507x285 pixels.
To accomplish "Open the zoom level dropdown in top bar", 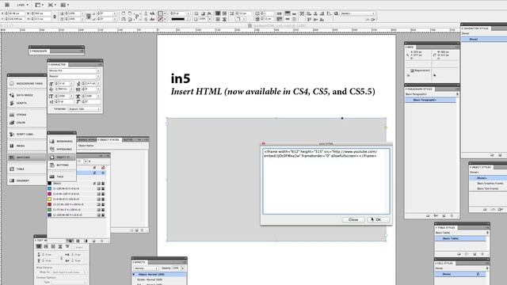I will point(22,5).
